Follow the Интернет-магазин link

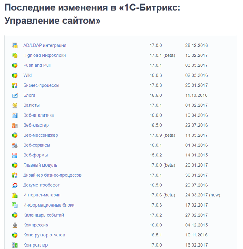[42, 195]
